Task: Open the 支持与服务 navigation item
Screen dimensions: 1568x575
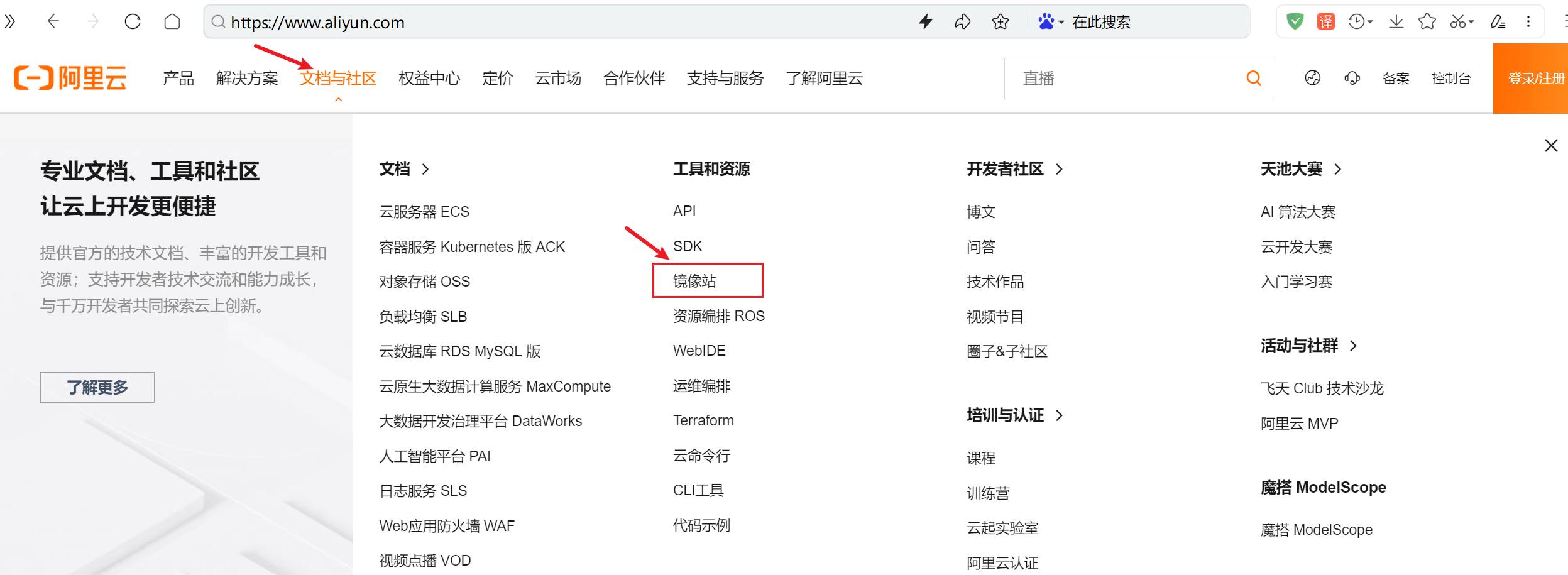Action: [x=725, y=79]
